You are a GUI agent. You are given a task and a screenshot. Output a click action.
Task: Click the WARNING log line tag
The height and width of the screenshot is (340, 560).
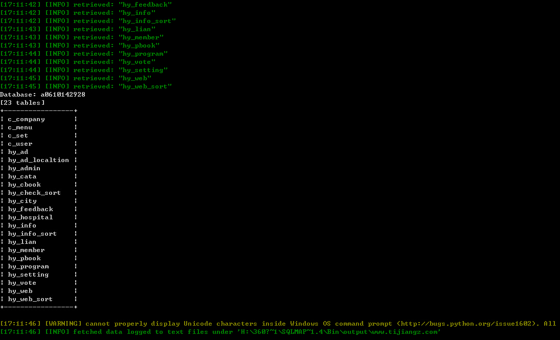[63, 324]
